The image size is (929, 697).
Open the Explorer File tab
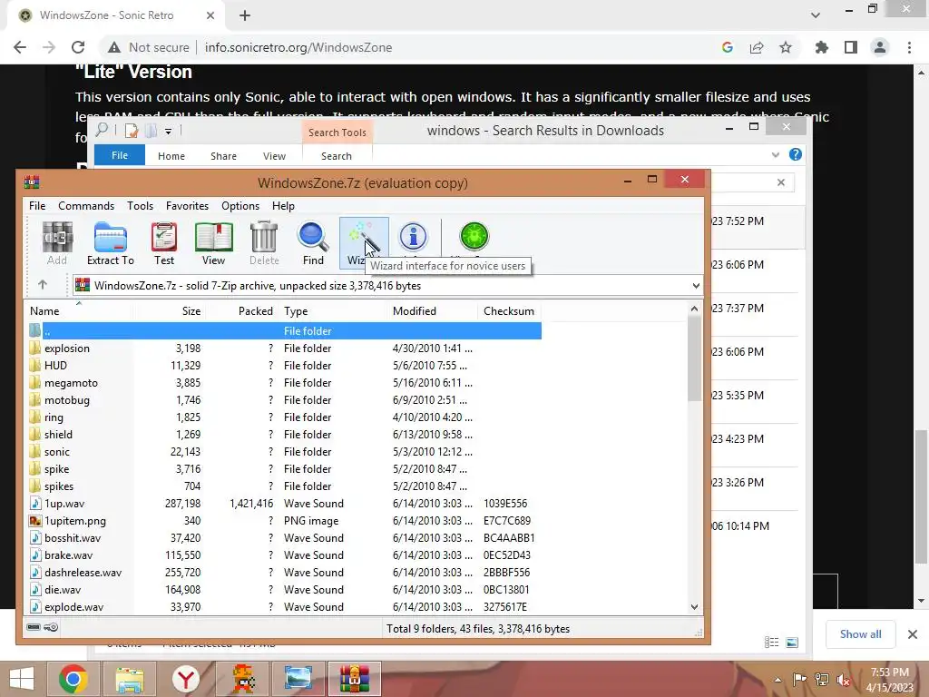point(120,155)
